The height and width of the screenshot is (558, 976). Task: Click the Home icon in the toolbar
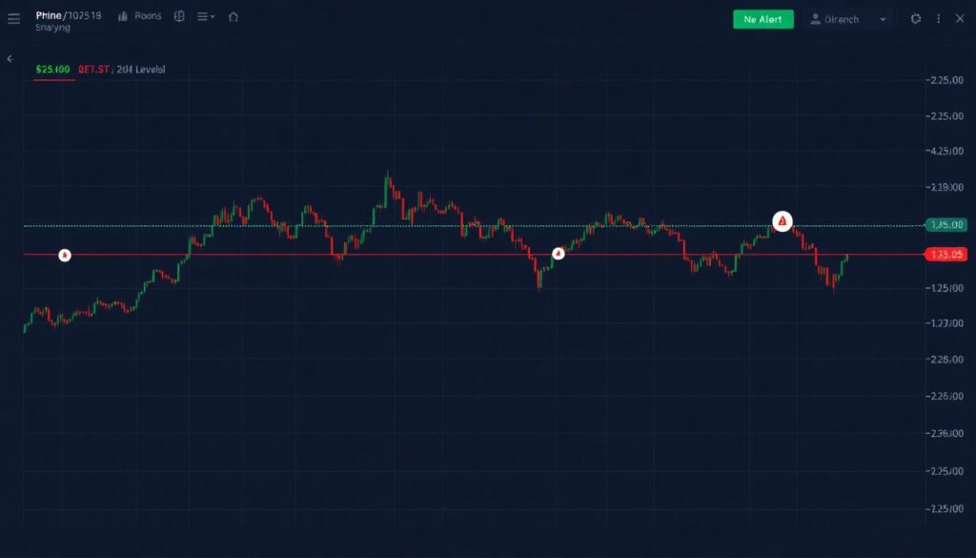[233, 16]
